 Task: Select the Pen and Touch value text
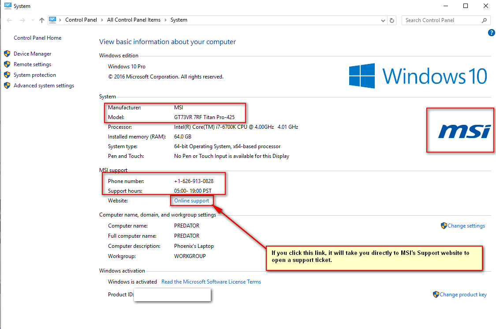(x=231, y=156)
